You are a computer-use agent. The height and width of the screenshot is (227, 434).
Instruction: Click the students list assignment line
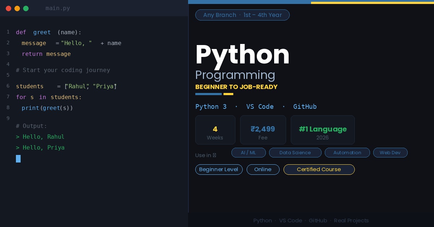(66, 86)
